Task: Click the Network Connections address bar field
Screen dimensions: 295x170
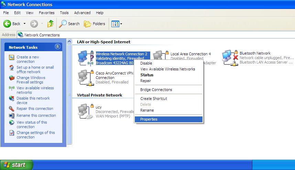Action: [x=156, y=35]
